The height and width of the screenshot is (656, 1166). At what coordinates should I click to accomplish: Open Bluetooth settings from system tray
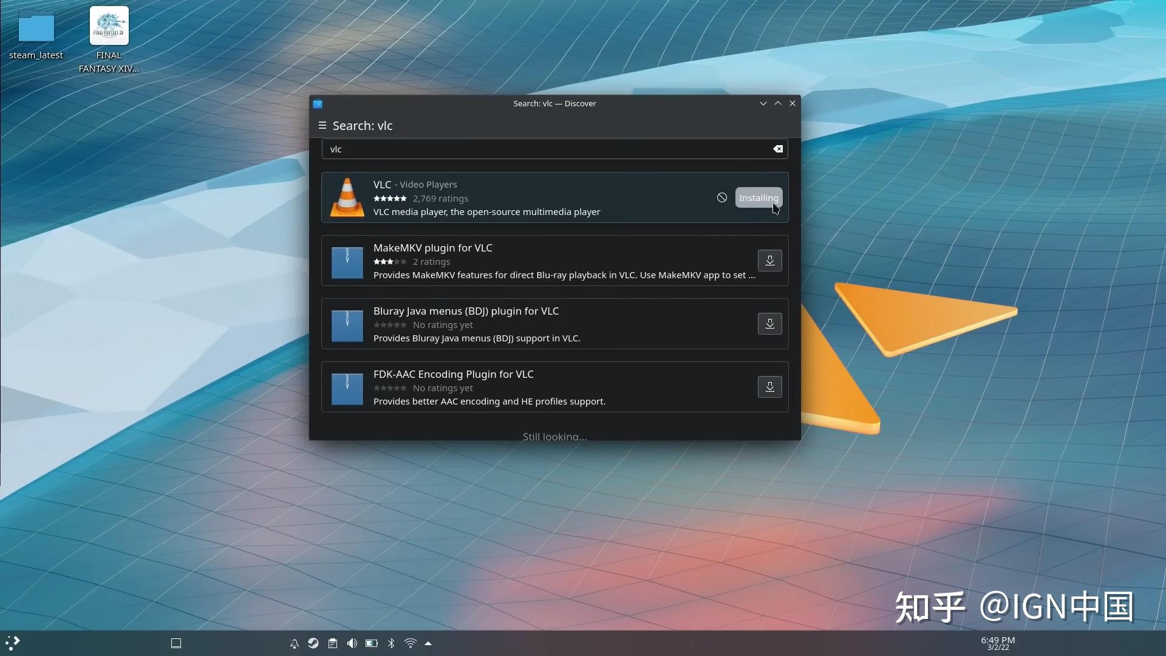[x=391, y=643]
